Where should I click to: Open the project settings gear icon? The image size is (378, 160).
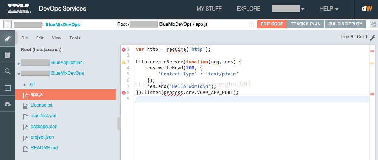(x=374, y=24)
